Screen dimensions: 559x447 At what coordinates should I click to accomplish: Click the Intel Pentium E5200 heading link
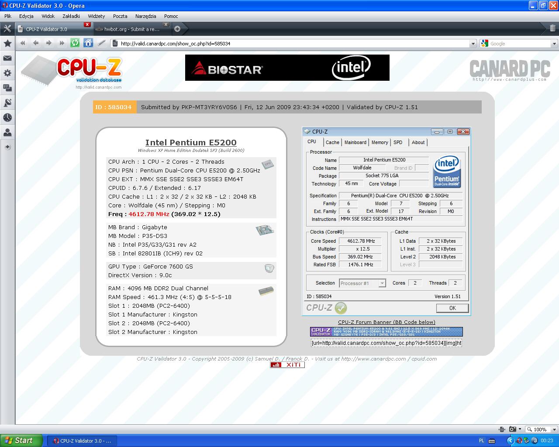pos(191,142)
